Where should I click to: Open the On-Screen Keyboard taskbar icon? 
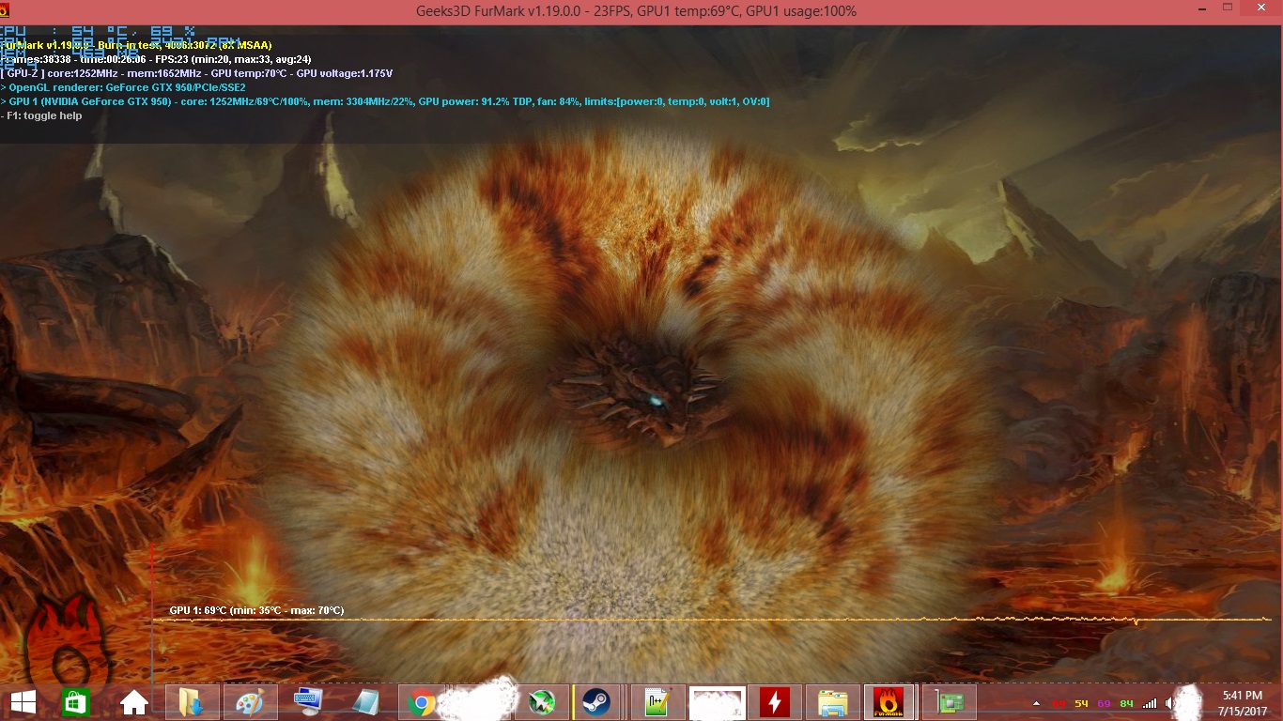coord(307,702)
